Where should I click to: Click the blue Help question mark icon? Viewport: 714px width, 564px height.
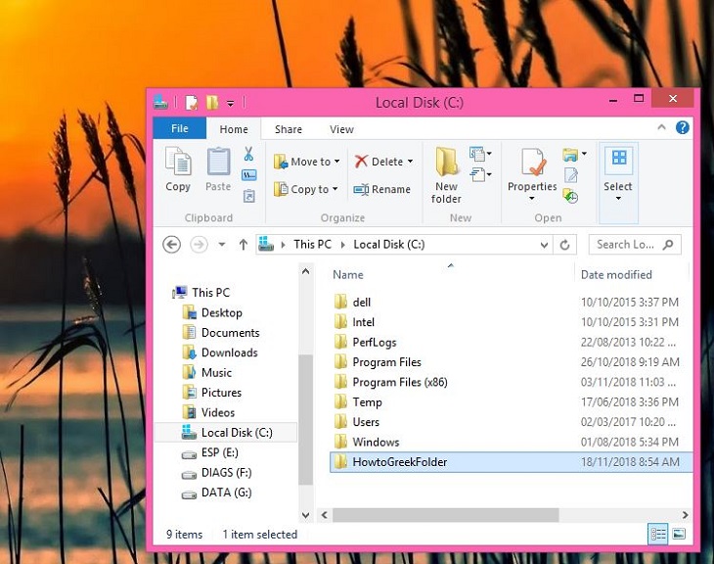[x=683, y=128]
